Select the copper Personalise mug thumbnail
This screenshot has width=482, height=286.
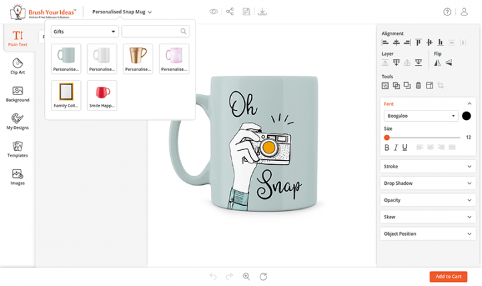click(x=138, y=59)
